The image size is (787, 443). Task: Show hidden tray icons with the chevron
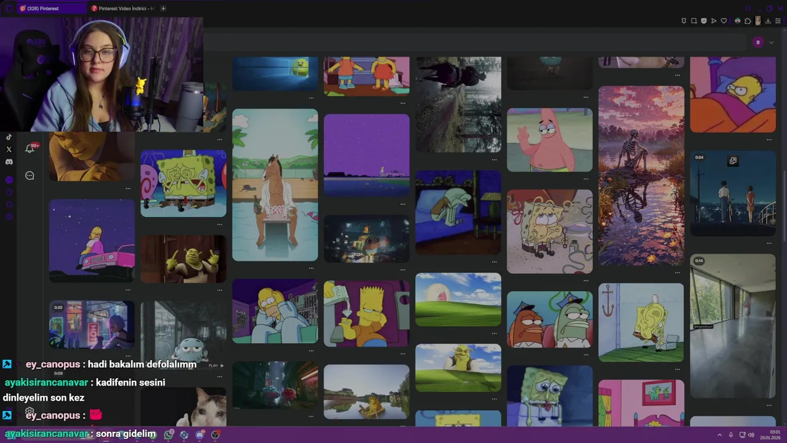[x=720, y=435]
